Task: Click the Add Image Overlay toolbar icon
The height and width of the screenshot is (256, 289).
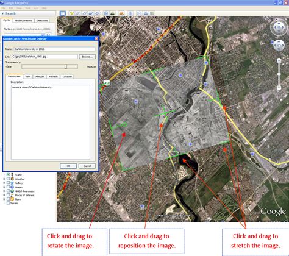Action: point(91,13)
